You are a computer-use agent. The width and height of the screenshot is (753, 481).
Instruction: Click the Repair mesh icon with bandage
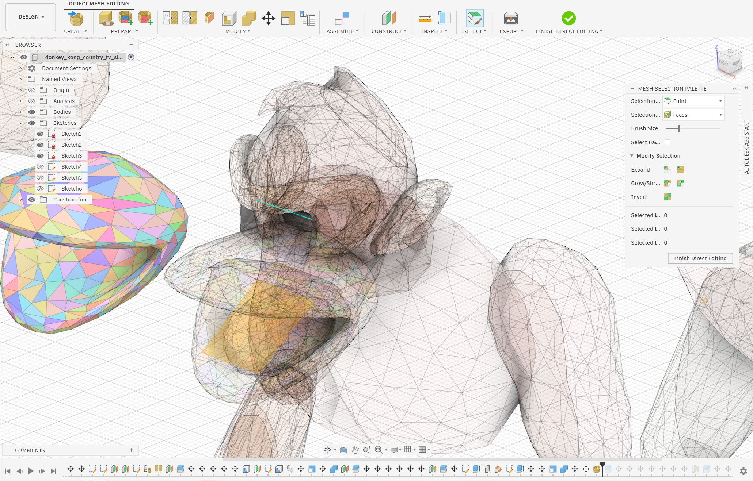(x=106, y=18)
